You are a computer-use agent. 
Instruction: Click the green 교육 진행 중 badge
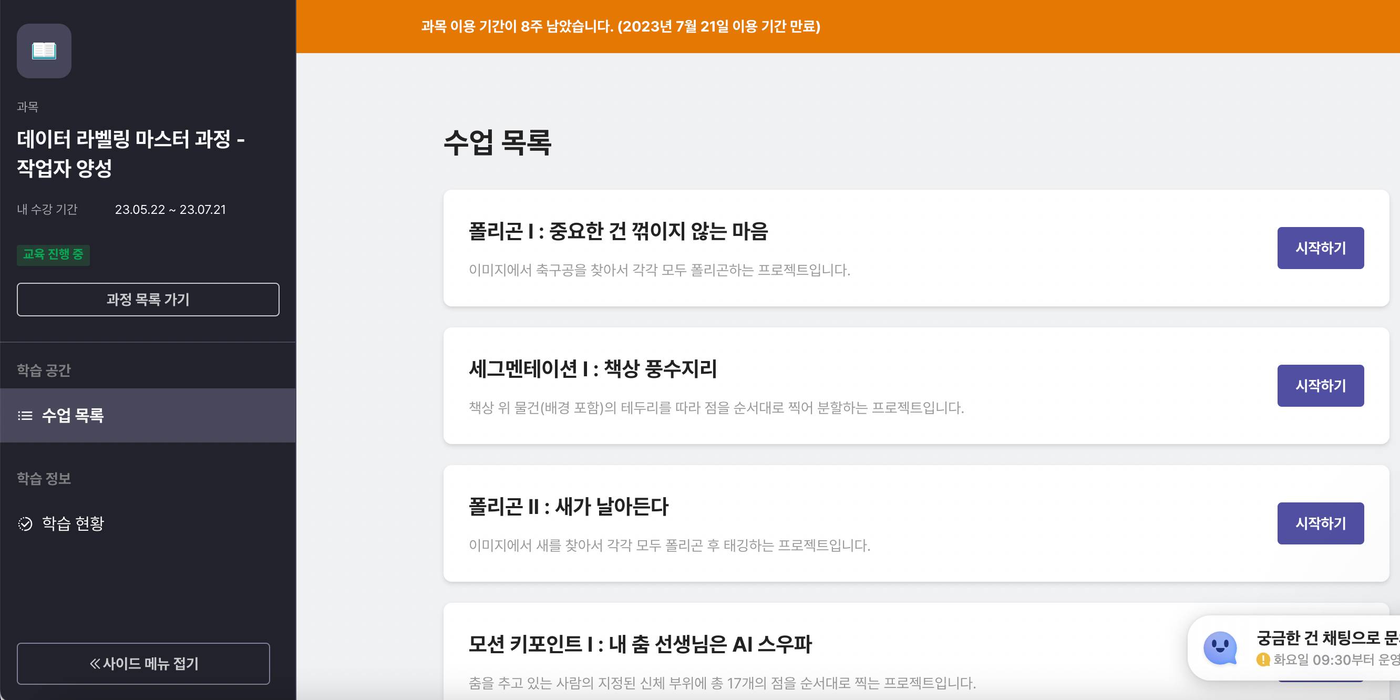click(53, 254)
